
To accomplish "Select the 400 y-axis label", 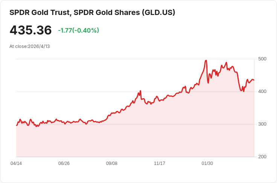I will tap(262, 91).
